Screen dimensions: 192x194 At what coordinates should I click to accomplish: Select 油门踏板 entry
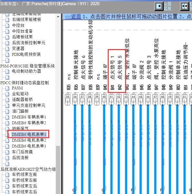coord(20,111)
